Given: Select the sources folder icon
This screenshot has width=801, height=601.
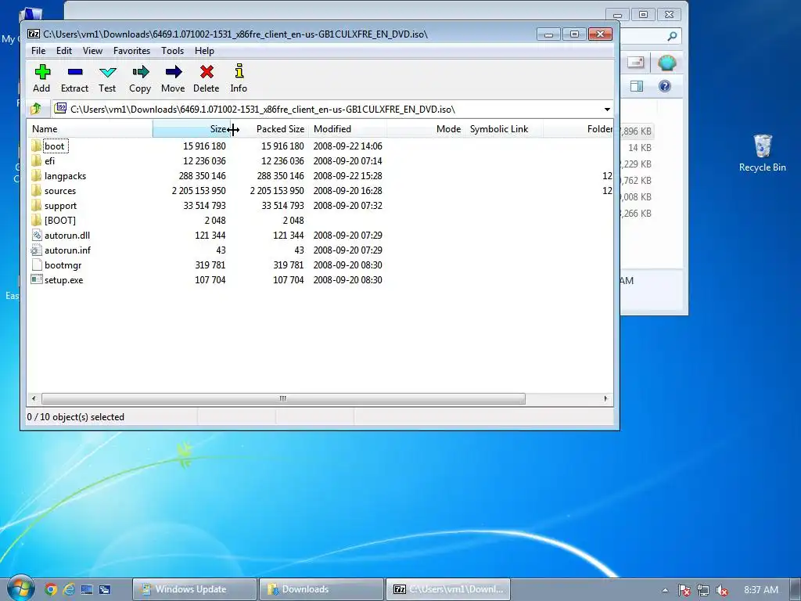Looking at the screenshot, I should pos(36,191).
